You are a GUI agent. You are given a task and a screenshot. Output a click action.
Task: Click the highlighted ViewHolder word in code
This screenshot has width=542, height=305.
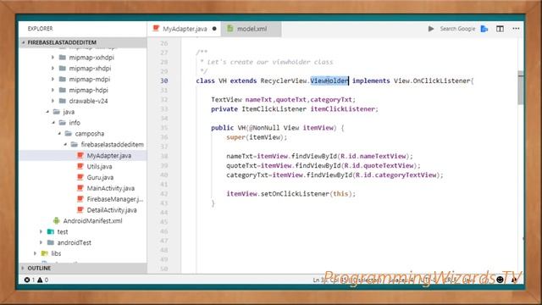(x=329, y=80)
